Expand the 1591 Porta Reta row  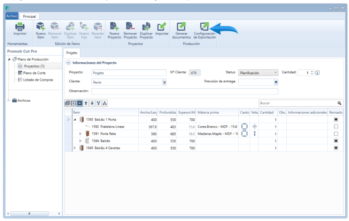80,134
